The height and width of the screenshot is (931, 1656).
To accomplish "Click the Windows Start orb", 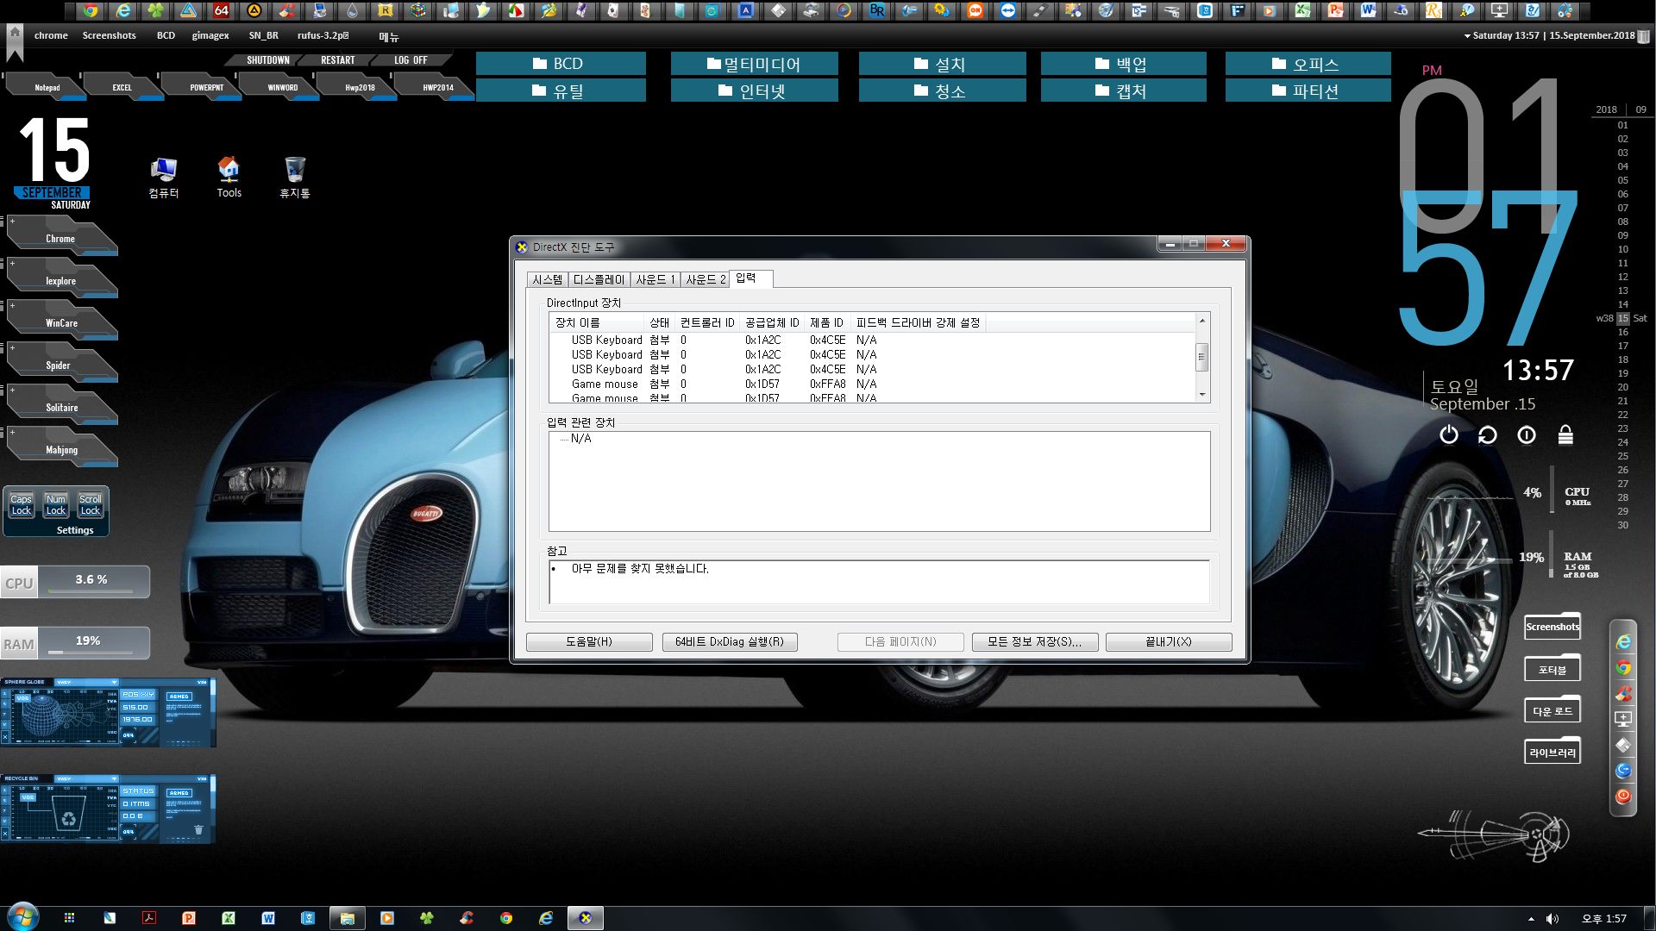I will click(22, 916).
